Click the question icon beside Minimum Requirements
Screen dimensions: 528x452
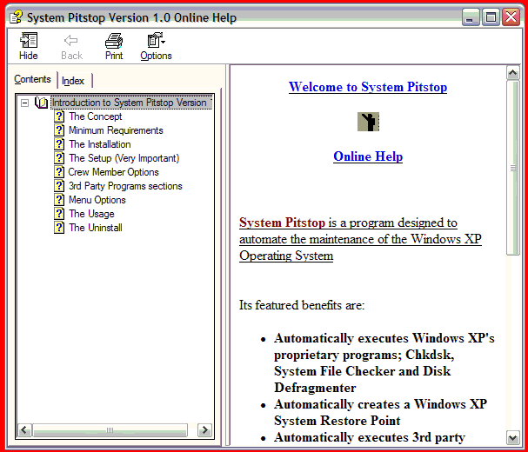(x=59, y=130)
